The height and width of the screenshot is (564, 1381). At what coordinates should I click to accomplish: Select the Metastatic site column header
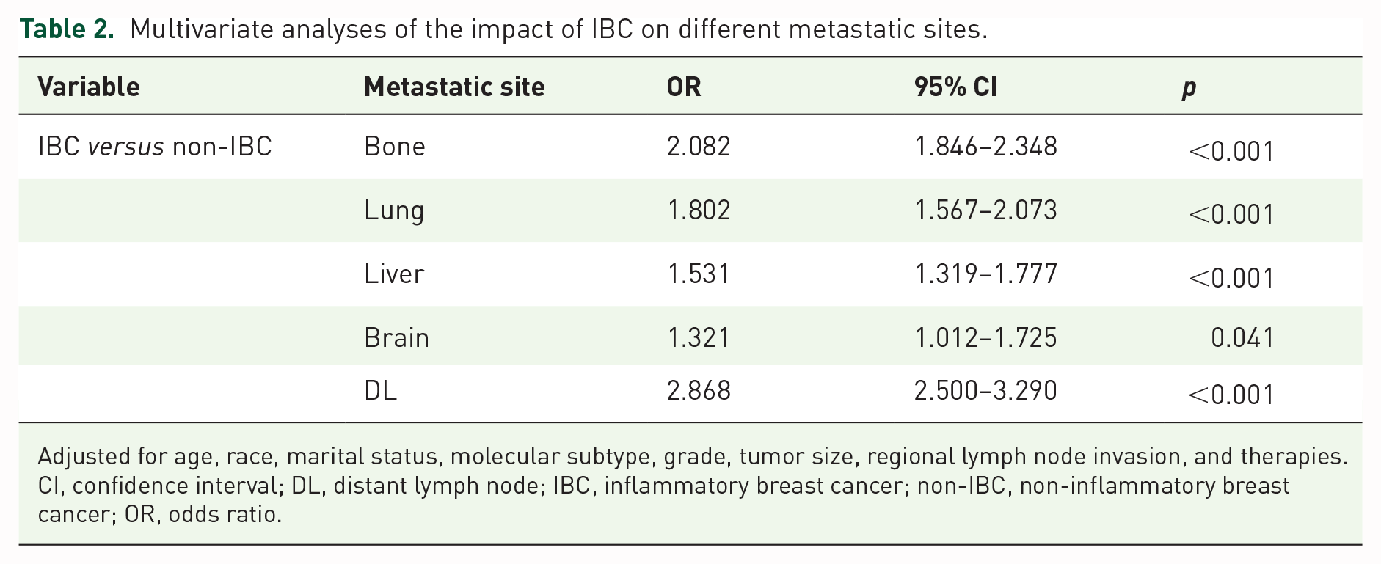click(454, 87)
